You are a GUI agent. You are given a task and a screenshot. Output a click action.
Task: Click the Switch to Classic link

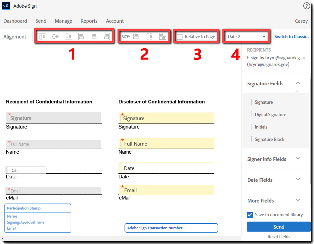[292, 36]
